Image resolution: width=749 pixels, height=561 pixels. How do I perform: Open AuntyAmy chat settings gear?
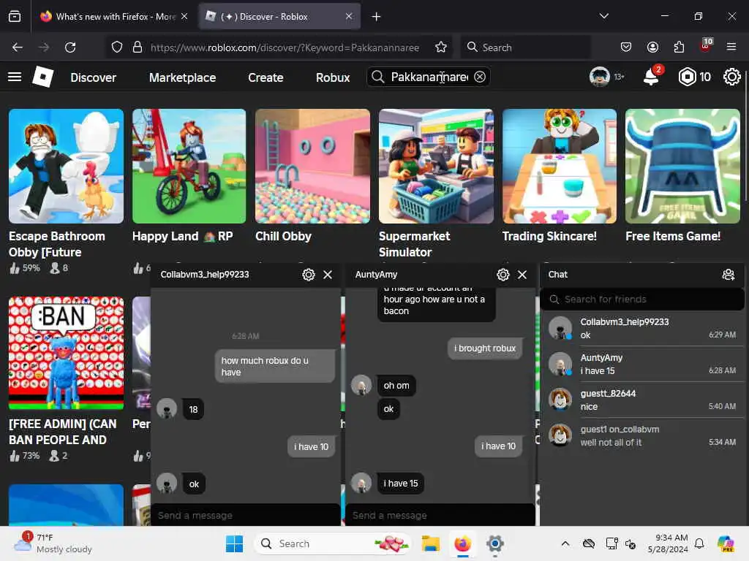pyautogui.click(x=503, y=275)
